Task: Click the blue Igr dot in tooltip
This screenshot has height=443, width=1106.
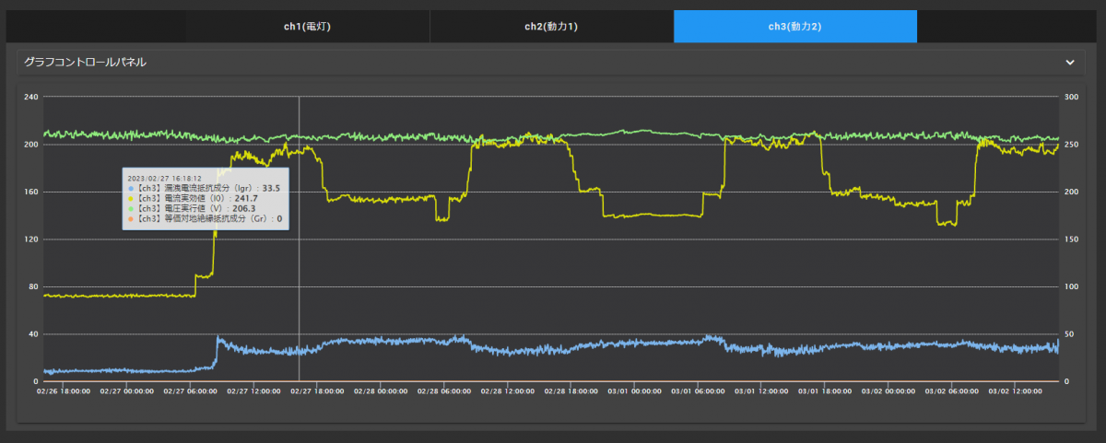Action: (x=131, y=188)
